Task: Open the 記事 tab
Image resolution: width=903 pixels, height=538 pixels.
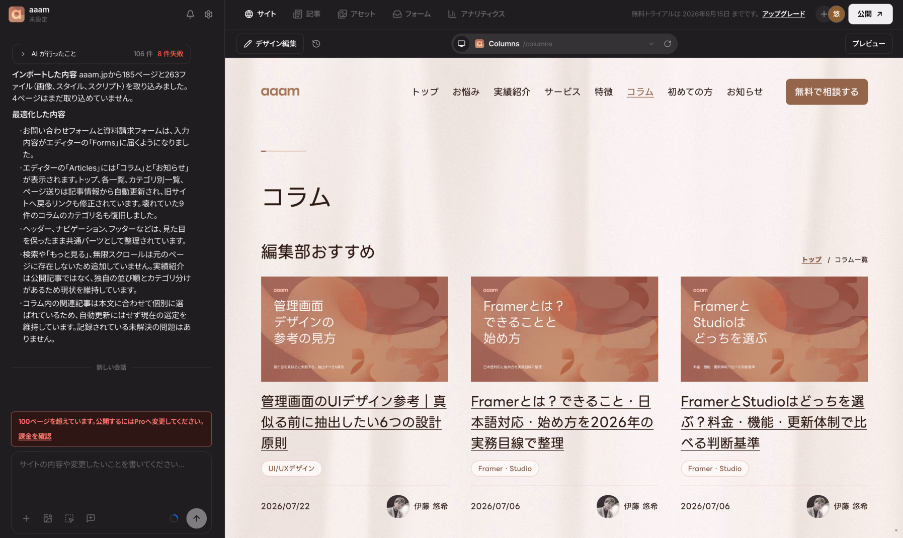Action: click(x=307, y=14)
